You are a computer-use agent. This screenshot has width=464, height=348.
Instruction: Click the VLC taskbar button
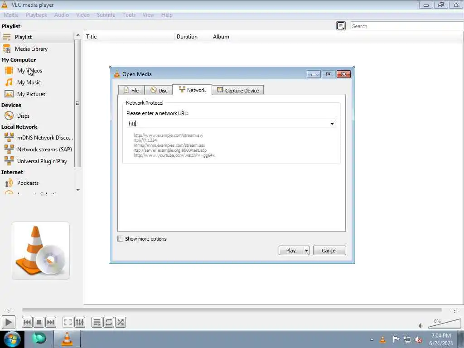tap(67, 339)
